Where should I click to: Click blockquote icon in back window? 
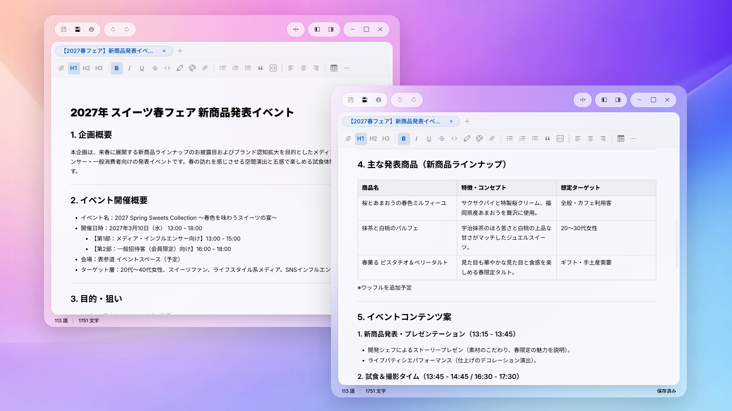260,68
